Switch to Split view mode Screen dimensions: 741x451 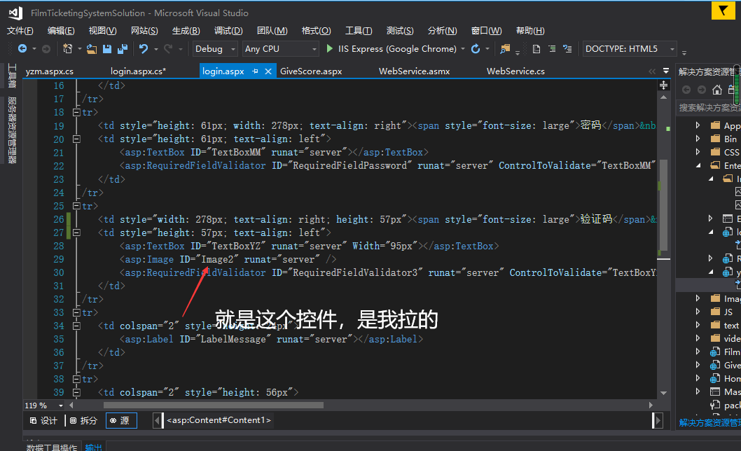83,420
